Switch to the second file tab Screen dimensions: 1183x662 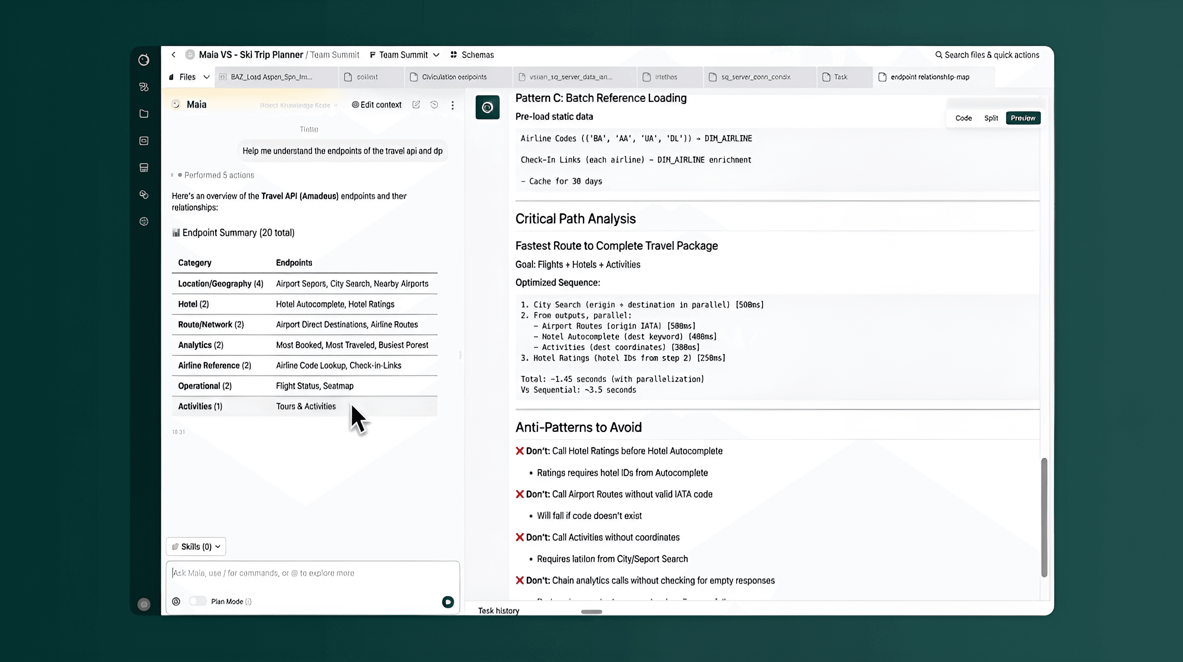point(372,77)
